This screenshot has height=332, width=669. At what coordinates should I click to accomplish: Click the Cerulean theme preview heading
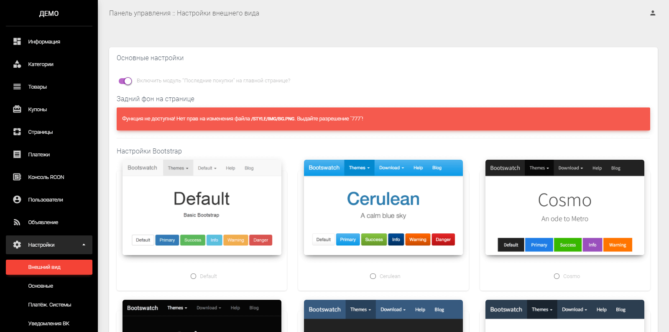[383, 199]
